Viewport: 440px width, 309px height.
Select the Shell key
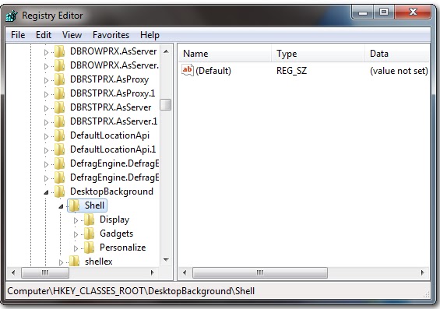pos(94,205)
